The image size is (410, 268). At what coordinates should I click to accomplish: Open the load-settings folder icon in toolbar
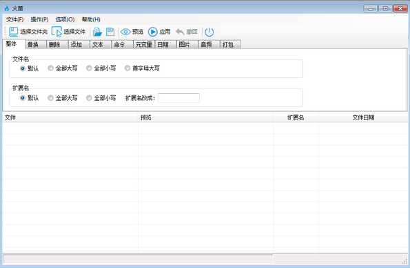point(97,32)
